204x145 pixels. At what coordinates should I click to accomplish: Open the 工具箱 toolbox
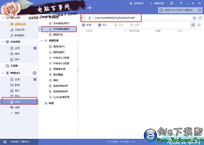click(x=12, y=66)
